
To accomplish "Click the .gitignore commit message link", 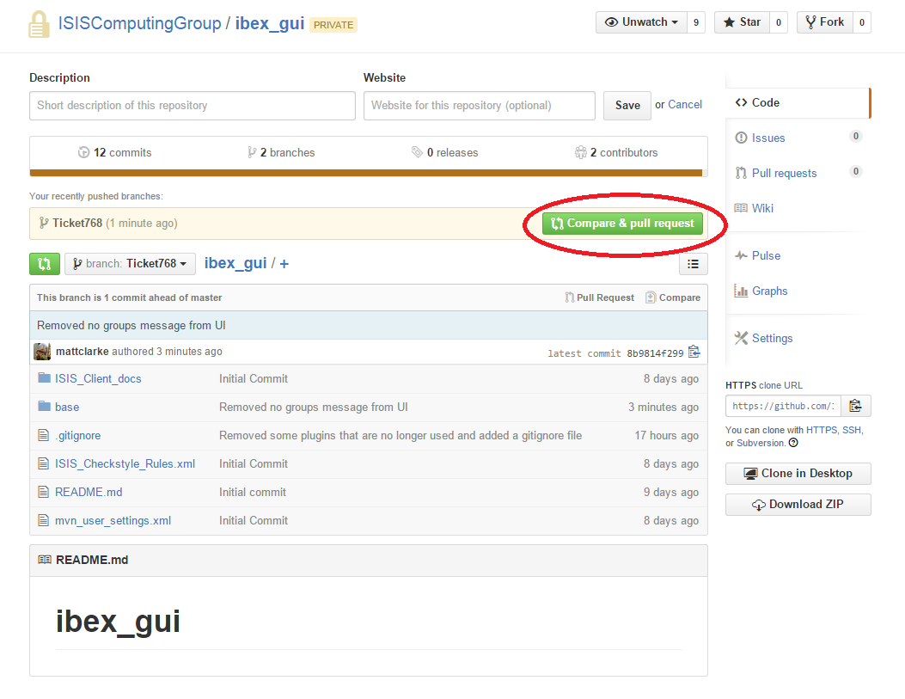I will [401, 435].
